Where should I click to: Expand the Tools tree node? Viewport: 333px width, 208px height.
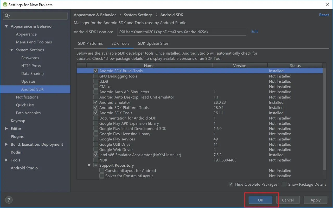point(6,160)
